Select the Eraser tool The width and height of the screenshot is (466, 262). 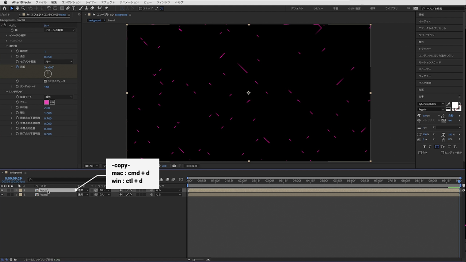(92, 8)
